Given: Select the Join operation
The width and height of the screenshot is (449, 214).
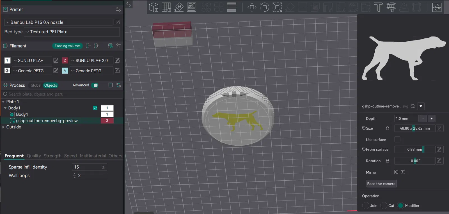Looking at the screenshot, I should pos(366,206).
